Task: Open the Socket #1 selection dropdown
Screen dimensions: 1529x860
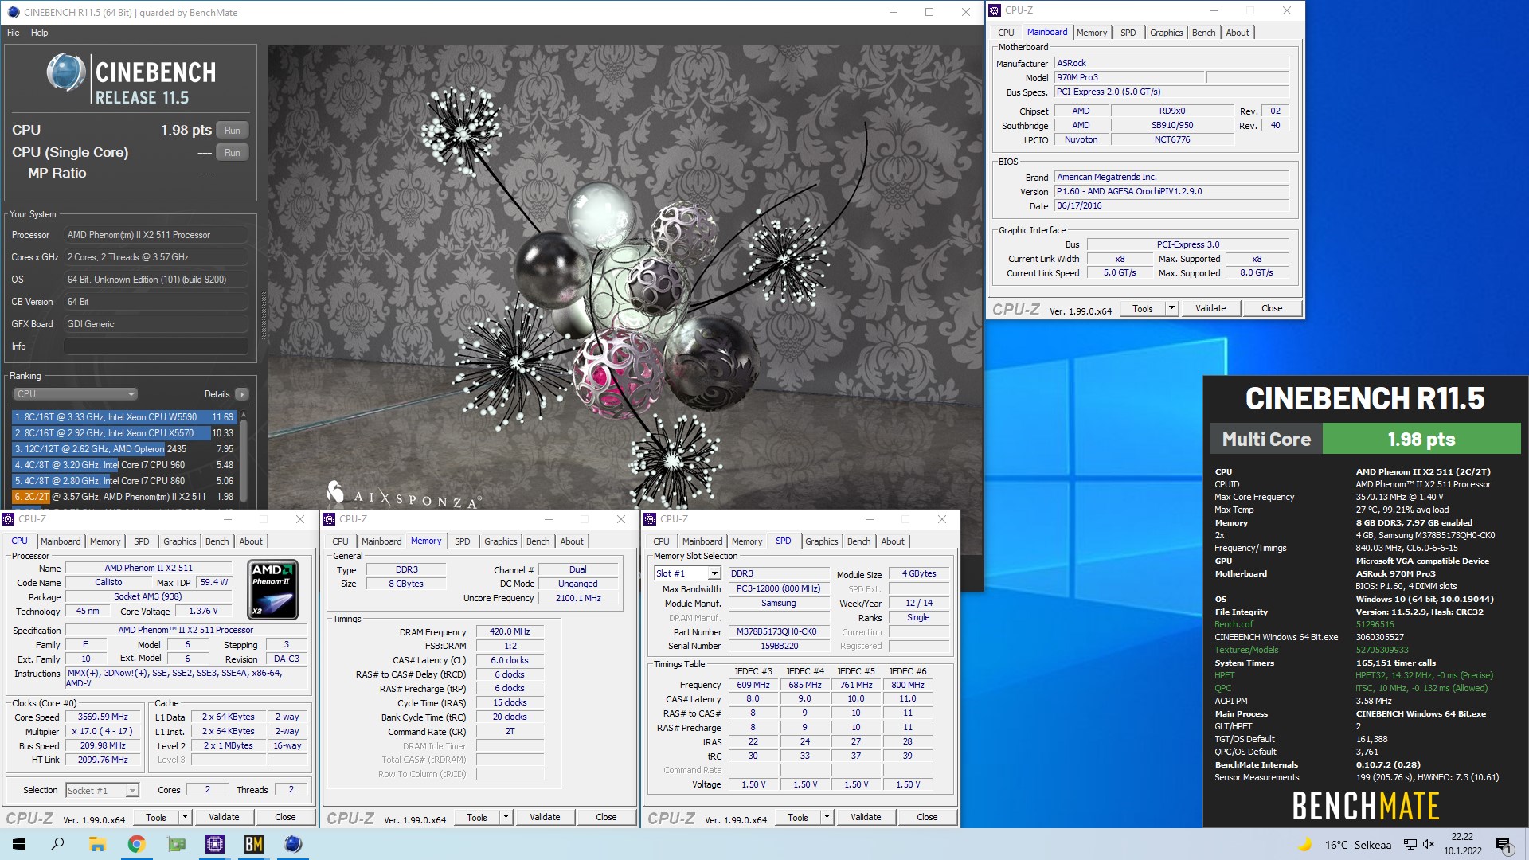Action: (x=102, y=790)
